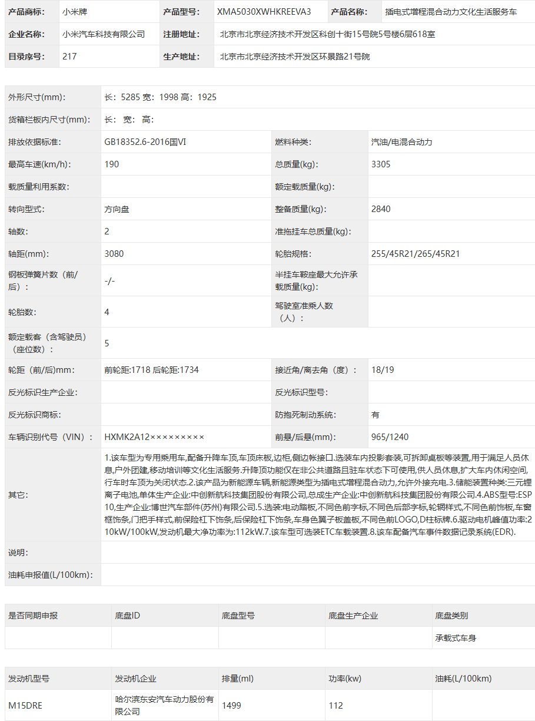Click the ABS value 有
Viewport: 535px width, 721px height.
tap(376, 415)
